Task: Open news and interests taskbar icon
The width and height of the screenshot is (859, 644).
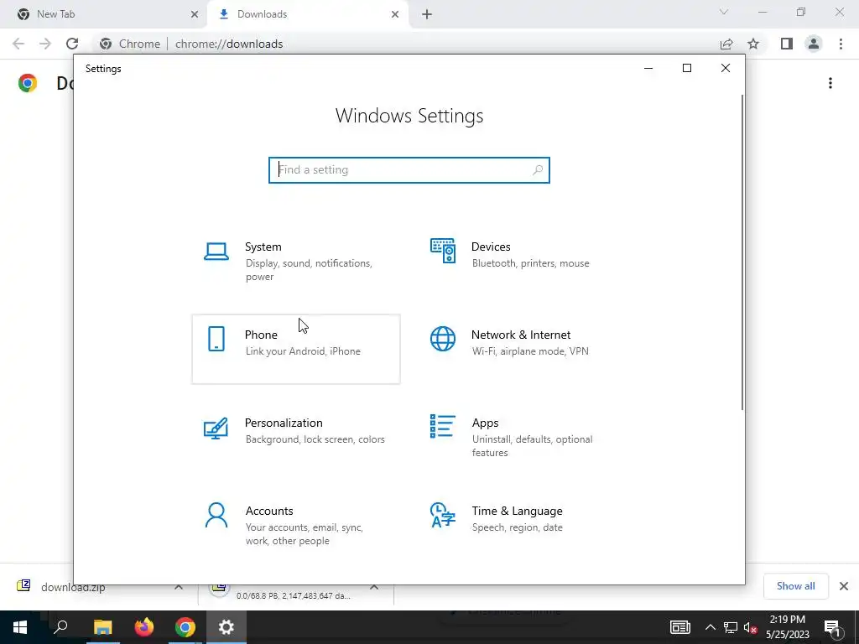Action: (x=679, y=627)
